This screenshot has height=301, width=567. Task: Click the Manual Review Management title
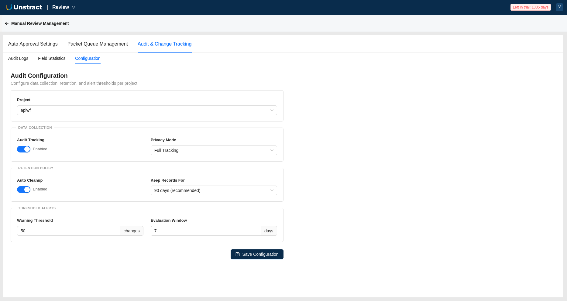click(x=40, y=23)
